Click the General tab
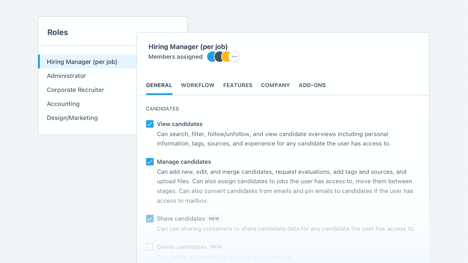The width and height of the screenshot is (468, 263). click(159, 85)
